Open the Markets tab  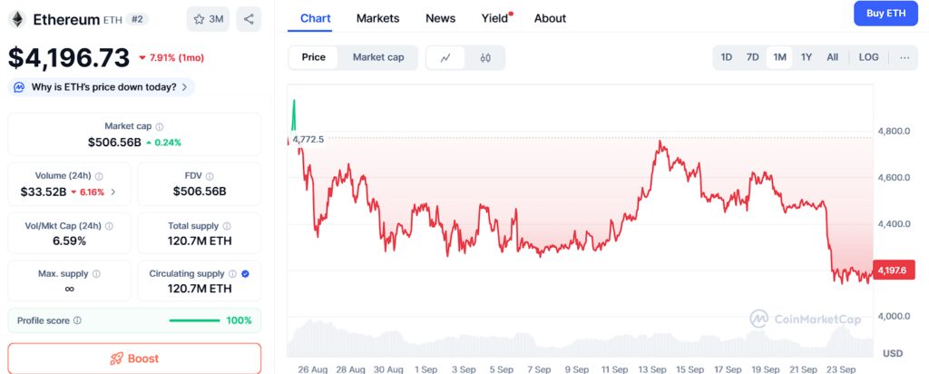click(x=378, y=18)
